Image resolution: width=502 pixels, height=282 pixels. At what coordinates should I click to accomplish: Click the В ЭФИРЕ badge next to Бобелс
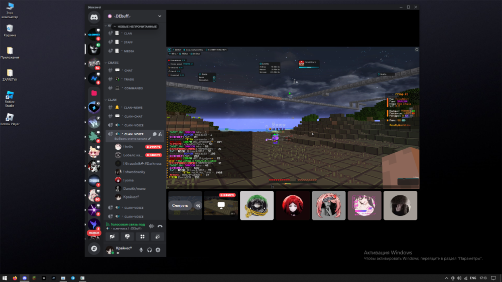pos(153,155)
